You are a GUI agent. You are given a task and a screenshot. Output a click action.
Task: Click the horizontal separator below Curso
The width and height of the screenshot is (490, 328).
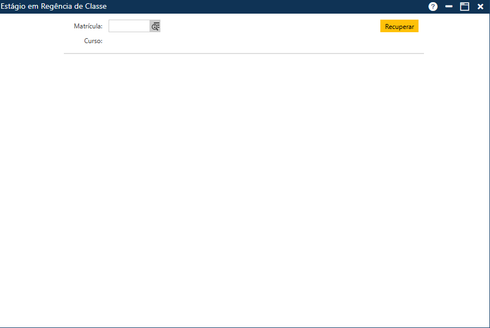click(243, 53)
